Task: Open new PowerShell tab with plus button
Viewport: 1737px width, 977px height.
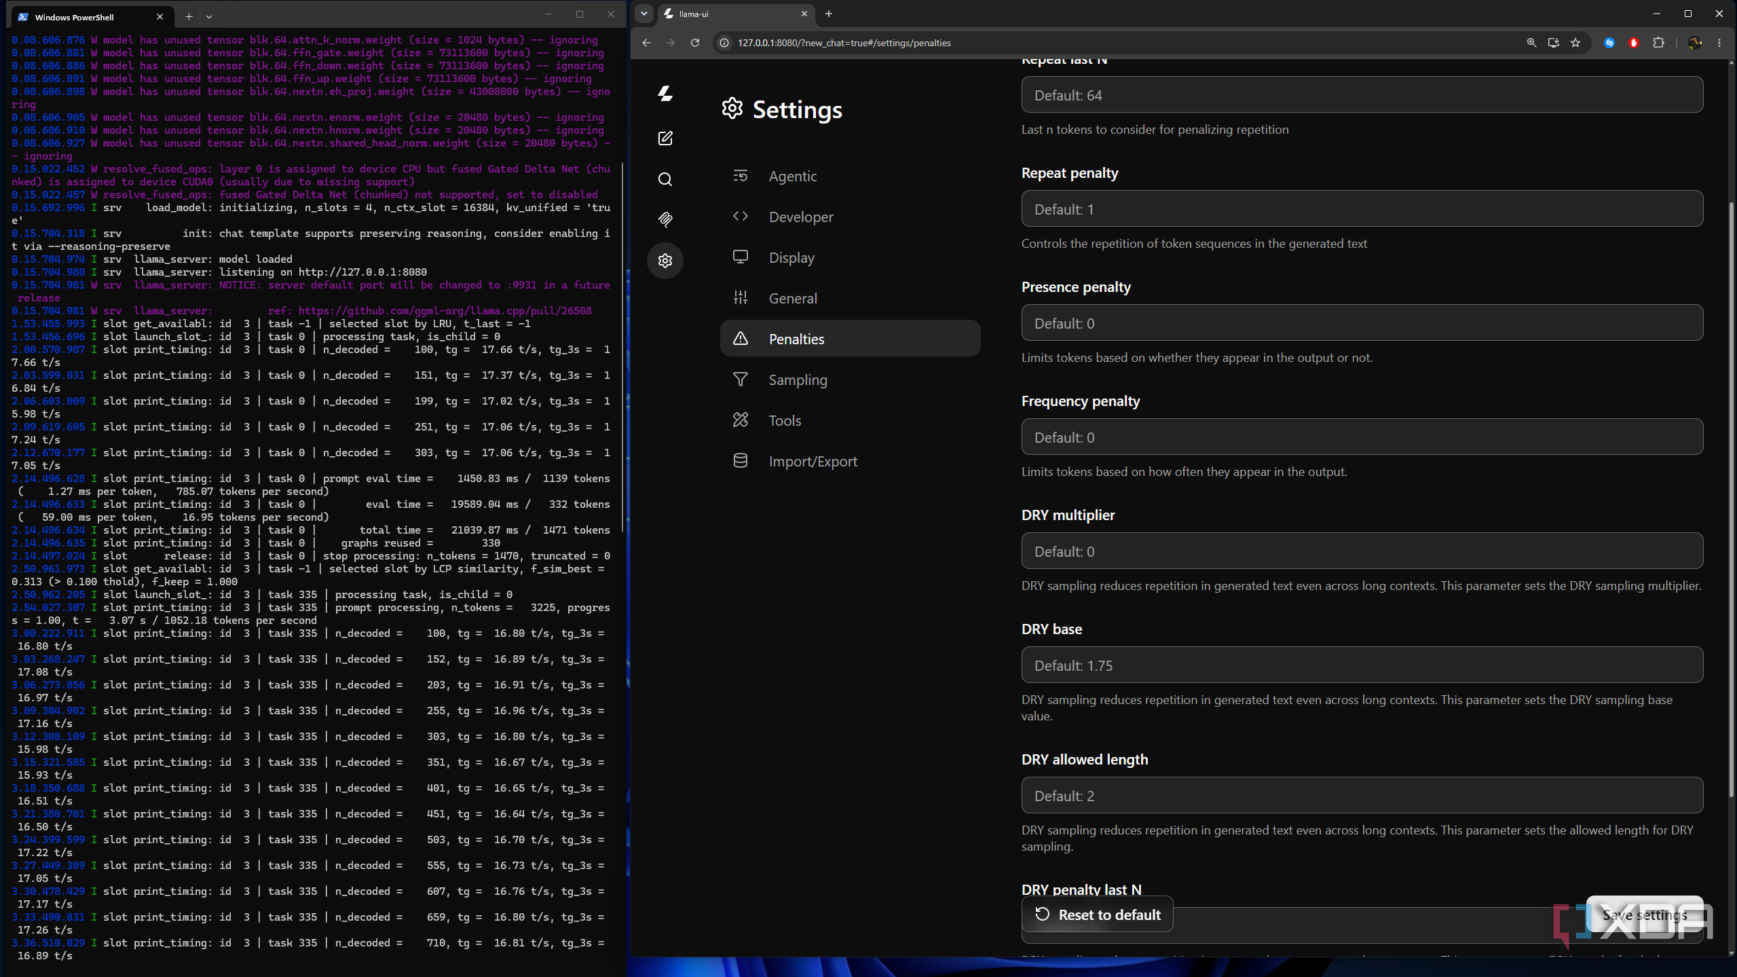Action: click(x=189, y=17)
